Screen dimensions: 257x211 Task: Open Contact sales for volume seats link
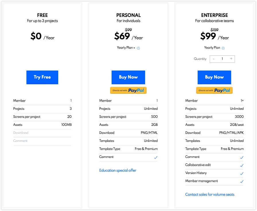tap(210, 194)
